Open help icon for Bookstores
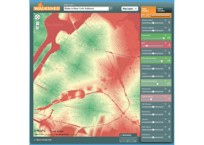 click(165, 112)
